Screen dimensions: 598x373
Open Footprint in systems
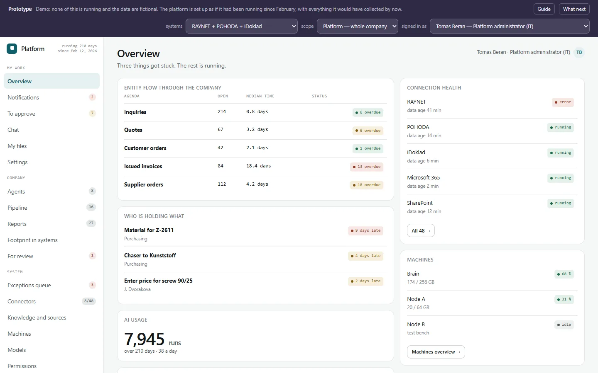pos(51,240)
